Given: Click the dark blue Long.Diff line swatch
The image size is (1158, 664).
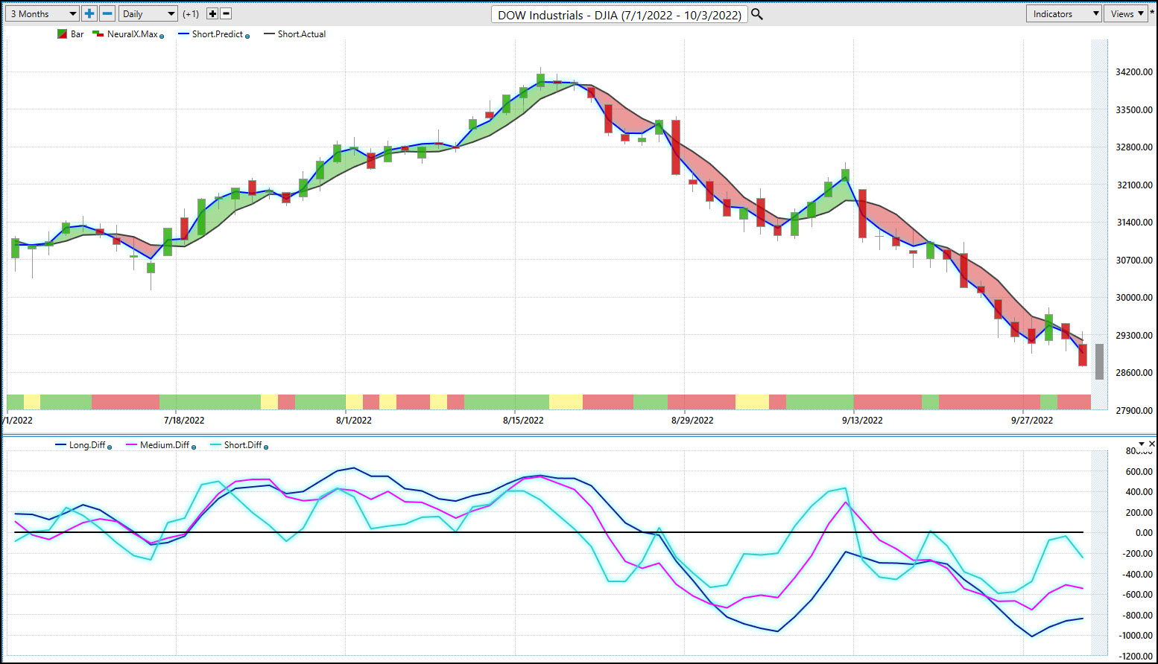Looking at the screenshot, I should click(x=61, y=445).
